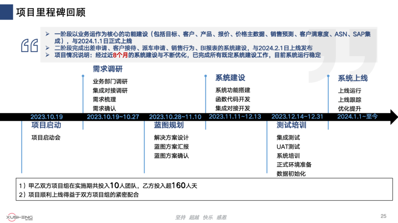Select 蓝图方案汇报 item
The image size is (398, 223).
tap(171, 147)
